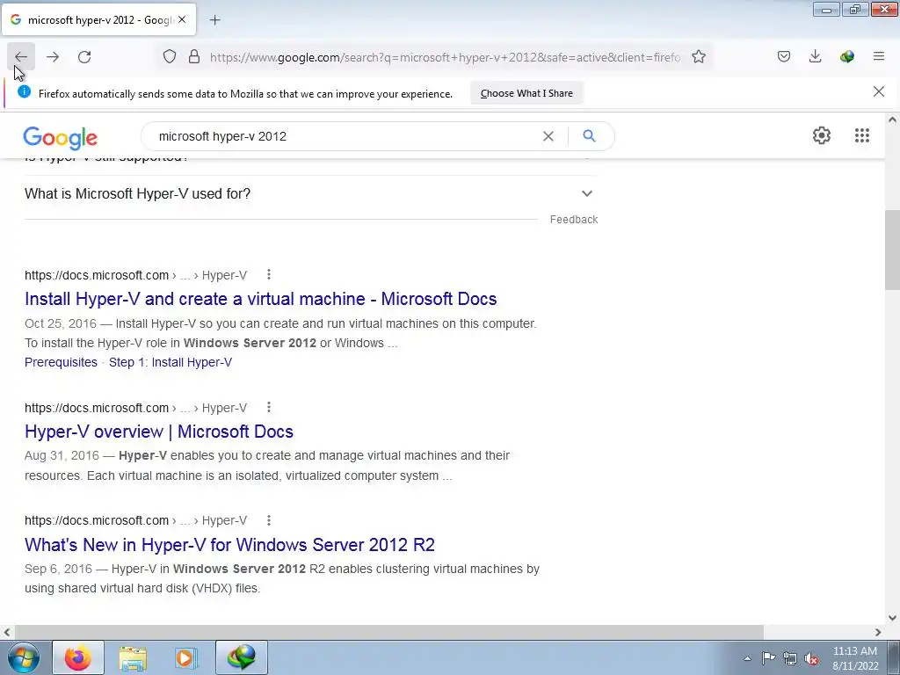Submit search with the magnifier icon
Image resolution: width=900 pixels, height=675 pixels.
[x=589, y=136]
